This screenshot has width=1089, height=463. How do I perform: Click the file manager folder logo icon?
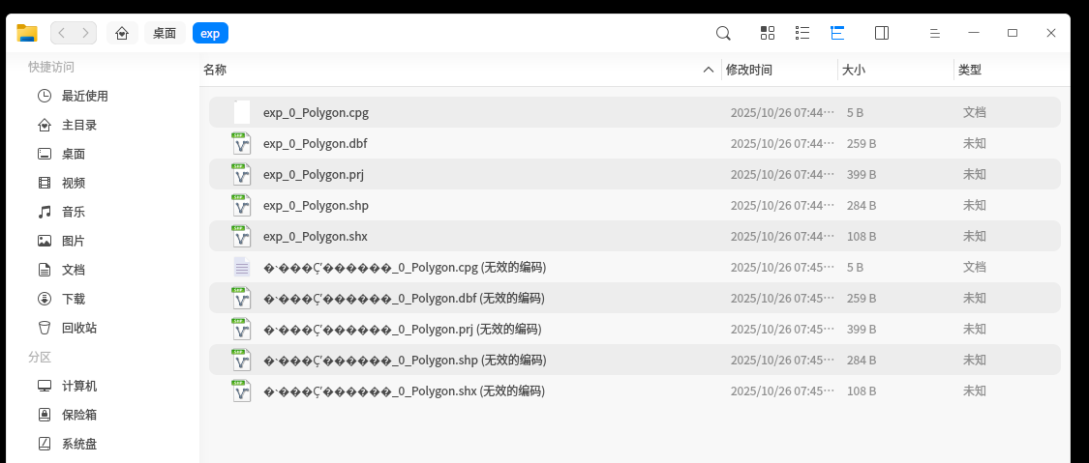[27, 33]
